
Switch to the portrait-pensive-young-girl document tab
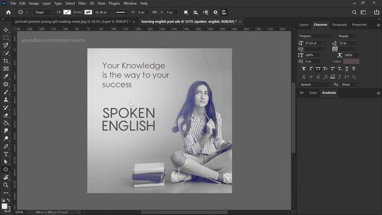[73, 21]
